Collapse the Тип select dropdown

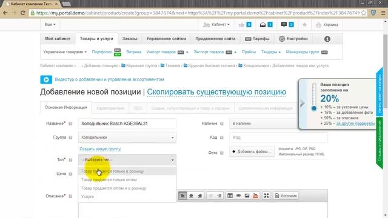coord(127,160)
